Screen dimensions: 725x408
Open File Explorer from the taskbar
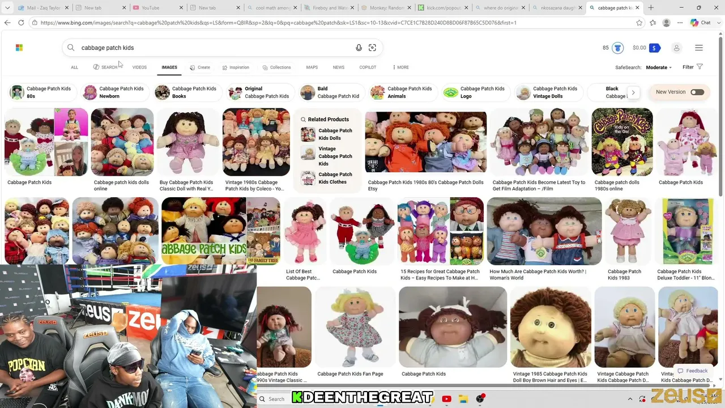463,399
